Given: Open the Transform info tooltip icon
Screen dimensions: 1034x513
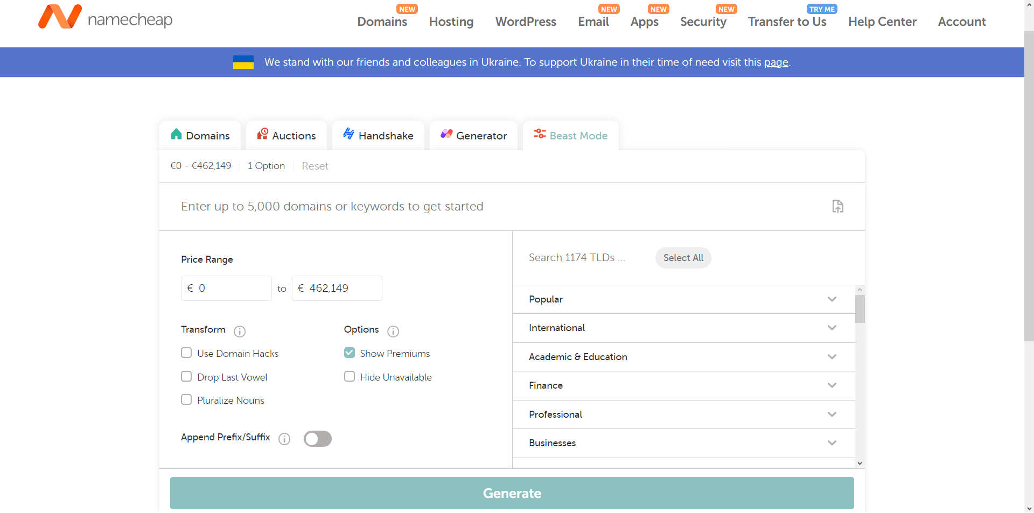Looking at the screenshot, I should 240,332.
